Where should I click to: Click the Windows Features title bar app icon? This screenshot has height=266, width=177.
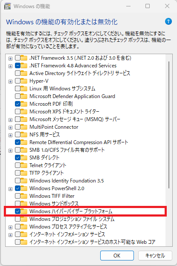(8, 6)
